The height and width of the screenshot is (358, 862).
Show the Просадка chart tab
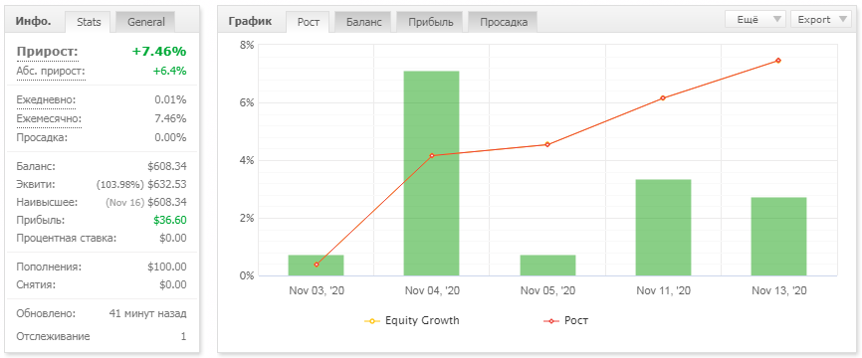click(x=503, y=22)
